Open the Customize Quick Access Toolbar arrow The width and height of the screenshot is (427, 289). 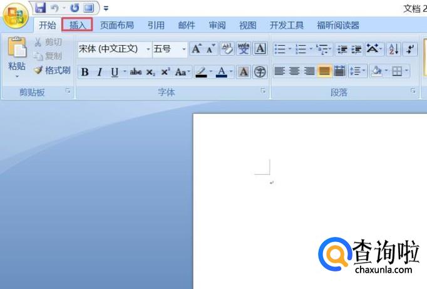[x=106, y=8]
